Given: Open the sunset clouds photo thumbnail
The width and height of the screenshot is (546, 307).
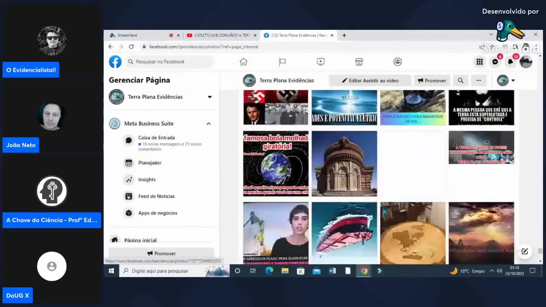Looking at the screenshot, I should pos(481,233).
